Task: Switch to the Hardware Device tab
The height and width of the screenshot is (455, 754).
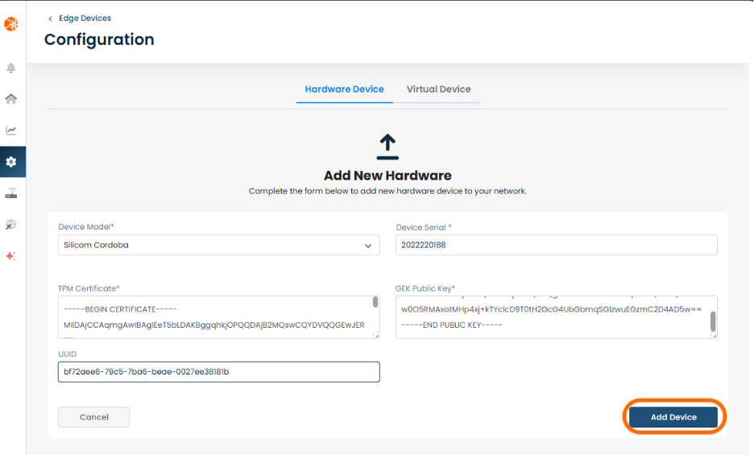Action: pyautogui.click(x=344, y=89)
